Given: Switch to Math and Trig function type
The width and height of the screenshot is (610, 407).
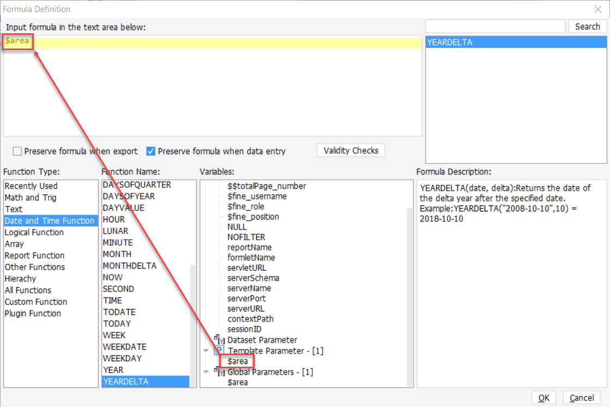Looking at the screenshot, I should pos(30,197).
